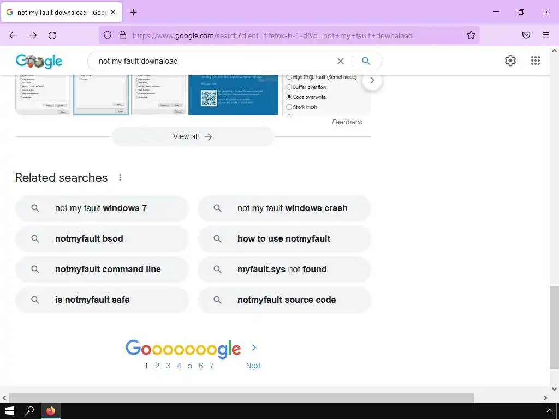This screenshot has height=419, width=559.
Task: Search 'not my fault windows 7'
Action: (x=102, y=208)
